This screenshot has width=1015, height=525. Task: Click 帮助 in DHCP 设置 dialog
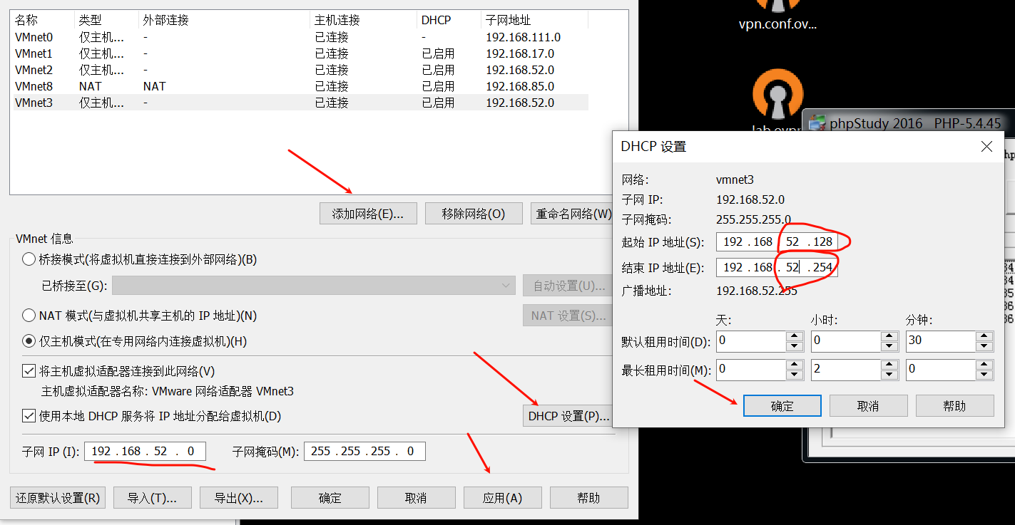tap(955, 406)
